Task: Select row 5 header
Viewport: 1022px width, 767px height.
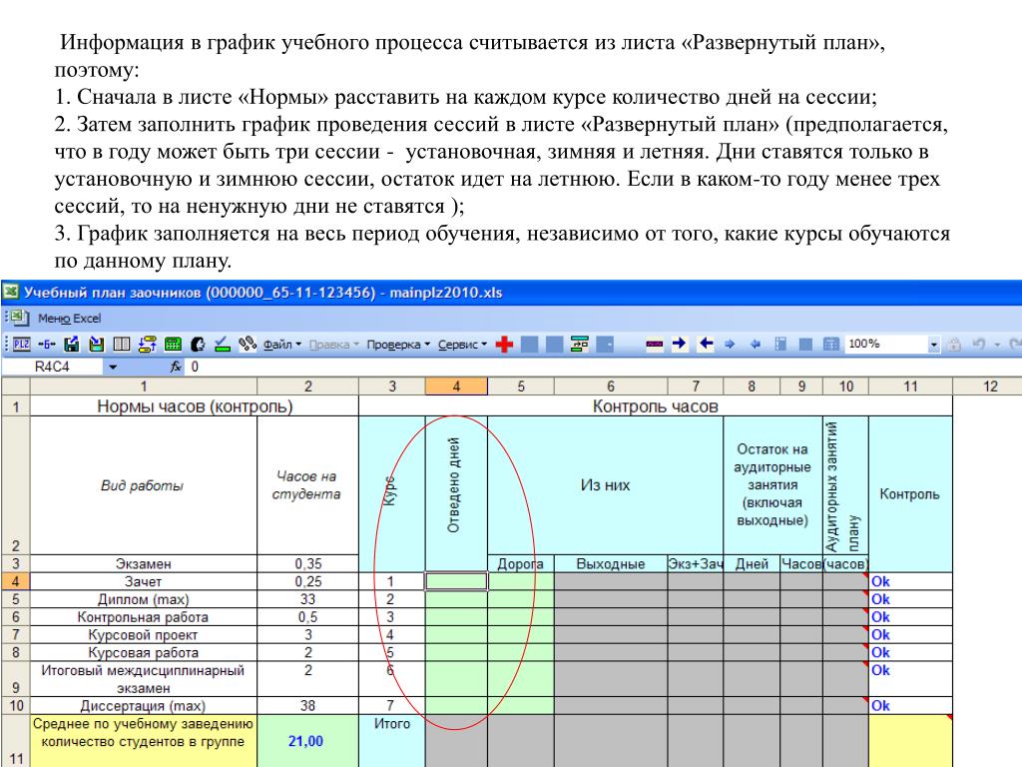Action: tap(16, 599)
